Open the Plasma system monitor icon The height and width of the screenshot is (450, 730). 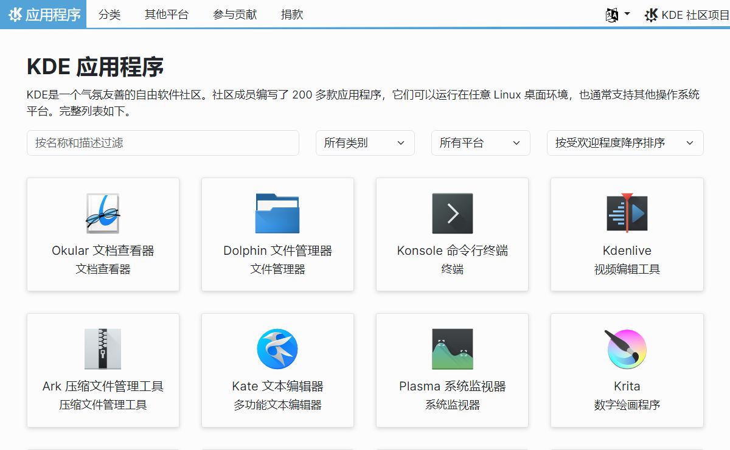coord(452,349)
